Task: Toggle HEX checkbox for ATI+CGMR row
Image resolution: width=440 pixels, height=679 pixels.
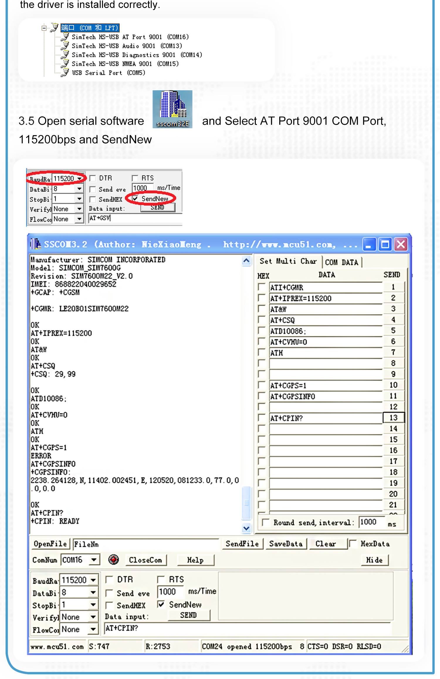Action: 261,287
